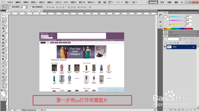Select the Path Selection tool

(x=3, y=70)
